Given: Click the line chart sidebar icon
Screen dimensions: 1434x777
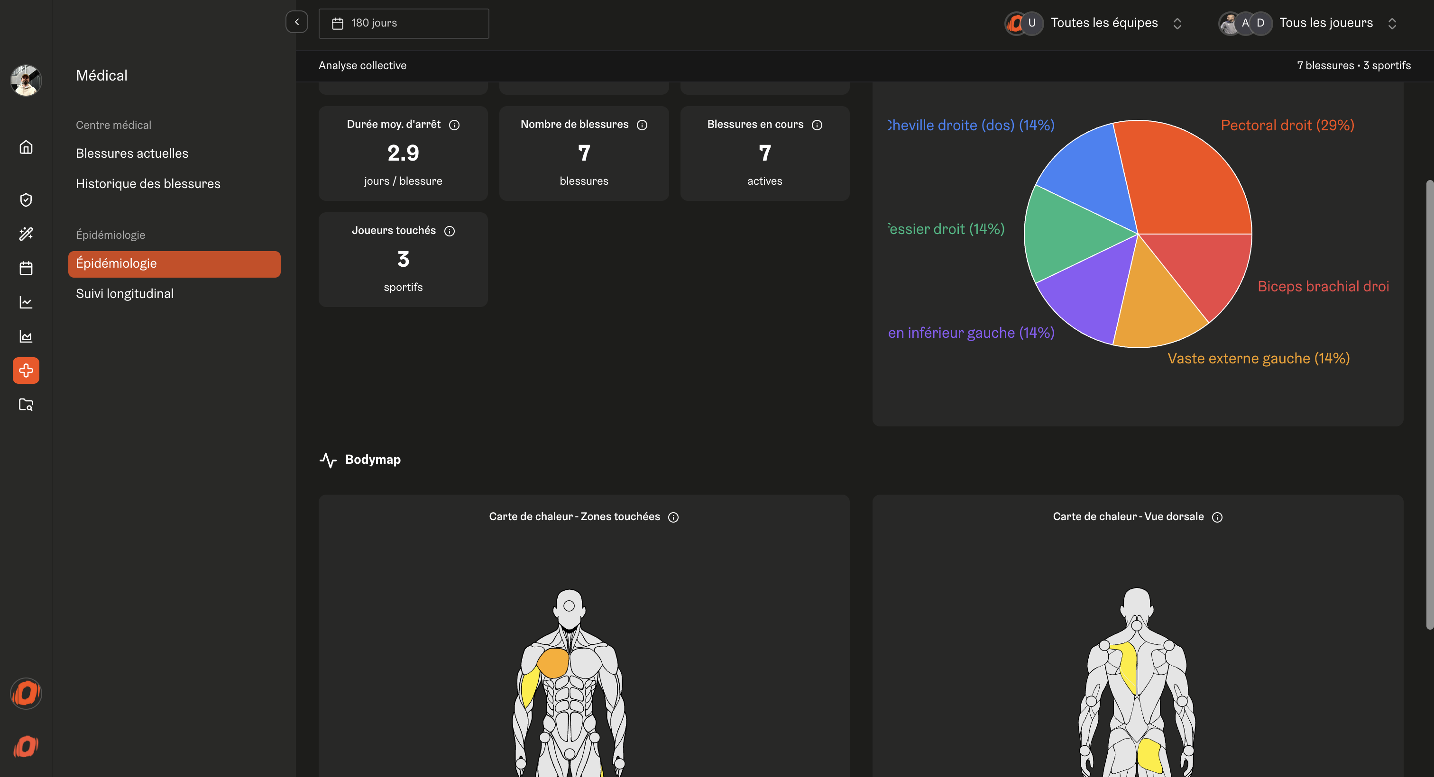Looking at the screenshot, I should tap(26, 302).
